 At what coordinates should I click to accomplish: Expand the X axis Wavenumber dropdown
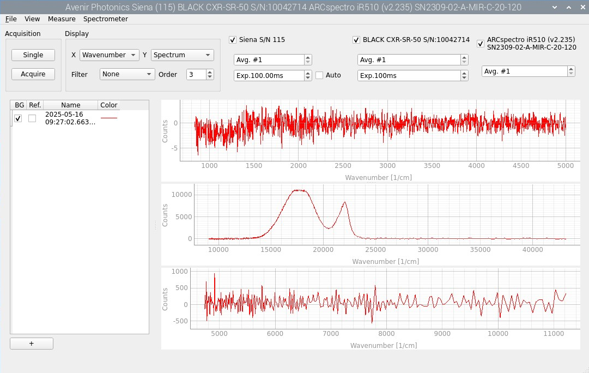[x=110, y=55]
